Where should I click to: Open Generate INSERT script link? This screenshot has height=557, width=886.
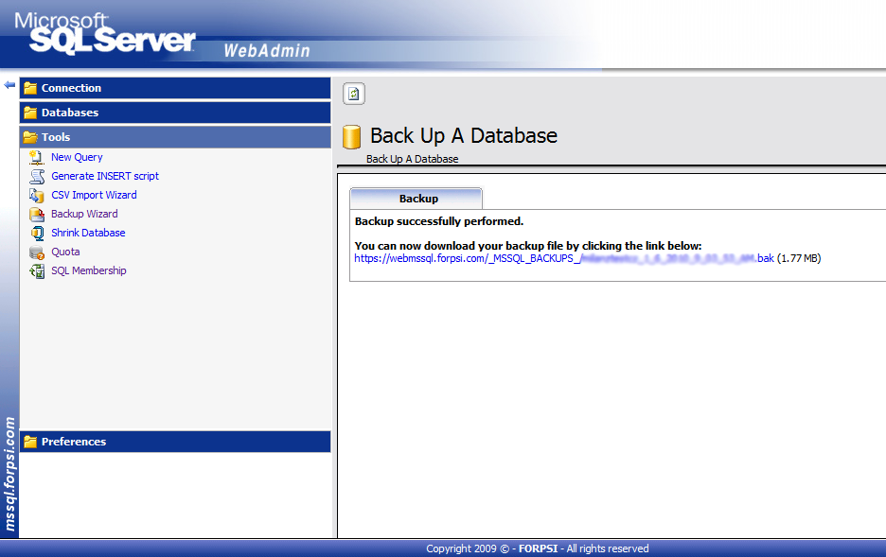click(x=105, y=176)
